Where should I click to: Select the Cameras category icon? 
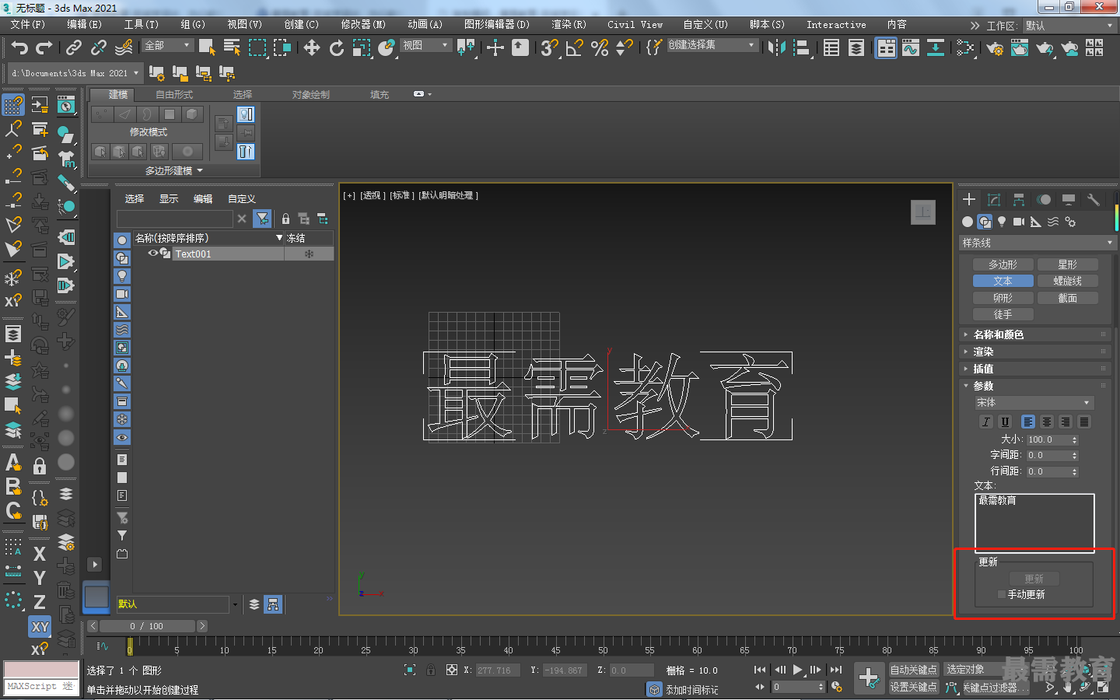(1019, 222)
